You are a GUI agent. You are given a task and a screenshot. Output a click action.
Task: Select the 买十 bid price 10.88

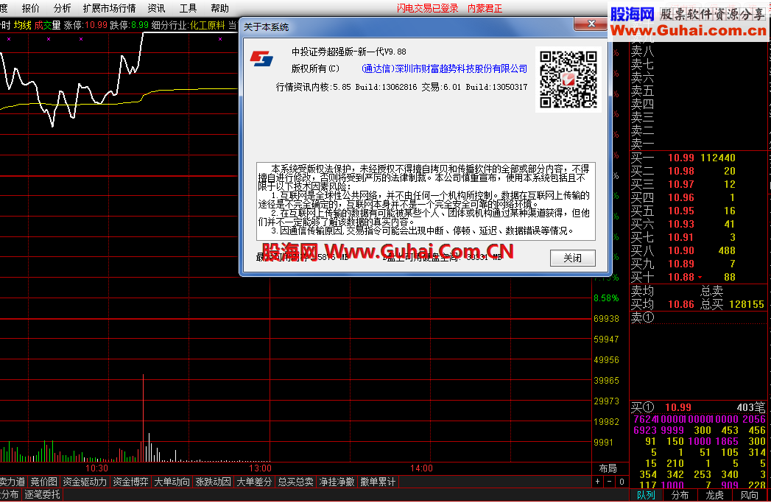pyautogui.click(x=681, y=278)
